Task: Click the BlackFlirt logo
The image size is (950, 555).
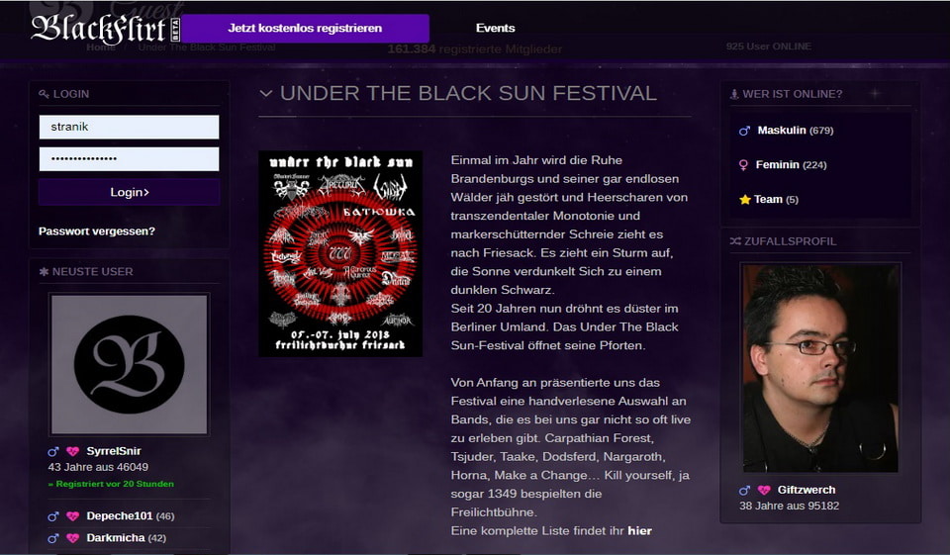Action: coord(106,29)
